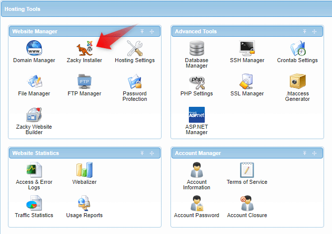The height and width of the screenshot is (234, 332).
Task: Open Crontab Settings clock icon
Action: click(x=297, y=49)
